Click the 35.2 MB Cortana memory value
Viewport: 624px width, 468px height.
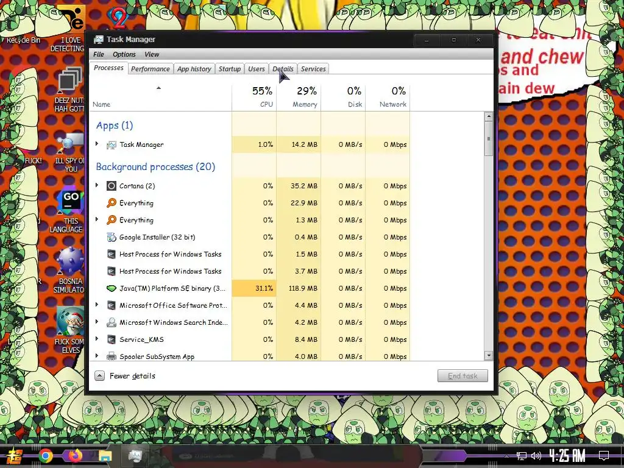pos(304,186)
